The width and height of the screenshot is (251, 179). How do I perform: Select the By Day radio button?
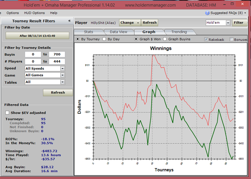point(104,39)
